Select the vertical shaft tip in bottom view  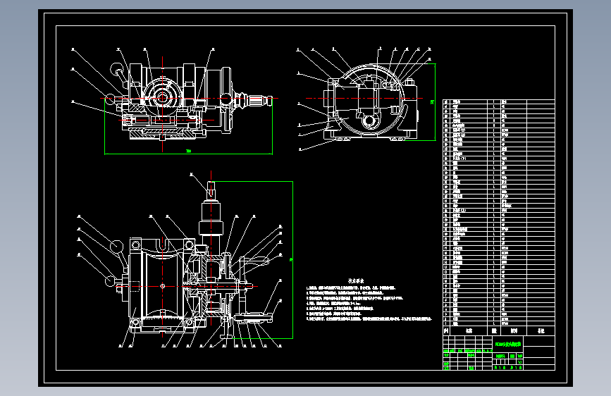211,189
